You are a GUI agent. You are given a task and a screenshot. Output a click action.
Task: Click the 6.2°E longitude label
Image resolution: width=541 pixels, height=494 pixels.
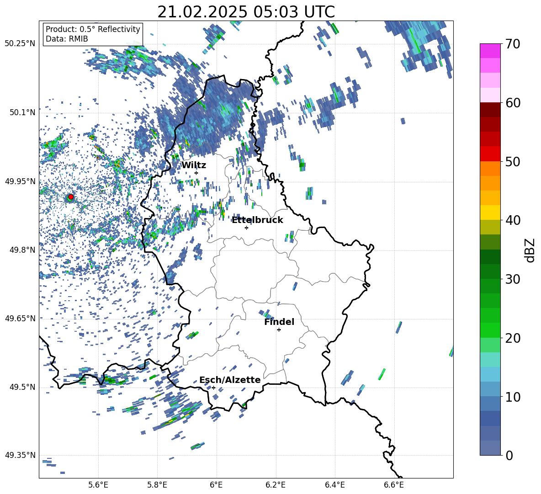[x=276, y=485]
